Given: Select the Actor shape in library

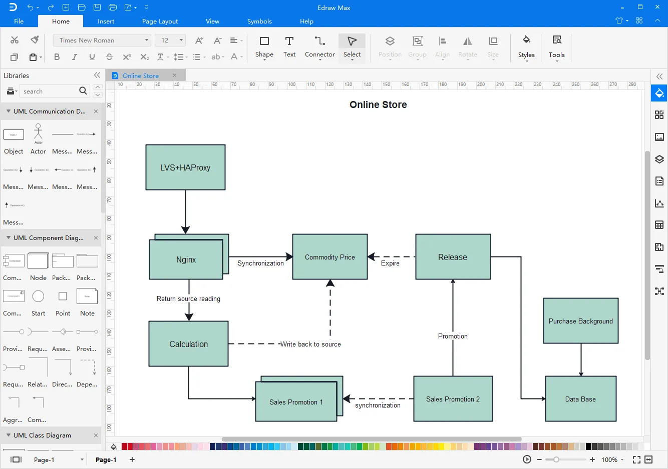Looking at the screenshot, I should (x=38, y=139).
